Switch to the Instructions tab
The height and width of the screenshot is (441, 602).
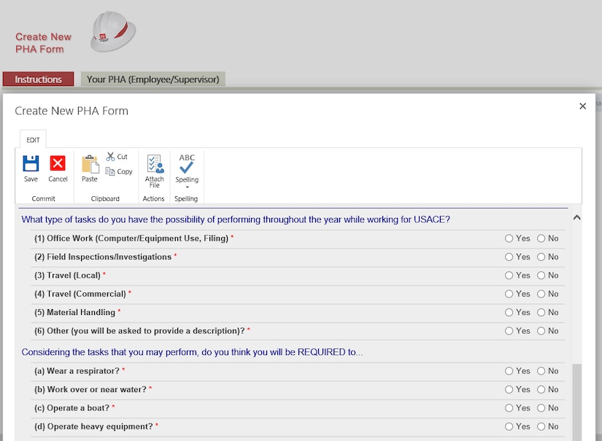(38, 79)
